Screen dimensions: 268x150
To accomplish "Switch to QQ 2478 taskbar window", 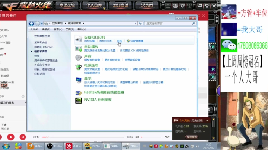I will tap(92, 146).
